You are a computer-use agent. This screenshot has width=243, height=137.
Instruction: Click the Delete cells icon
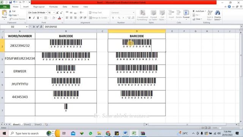[179, 13]
